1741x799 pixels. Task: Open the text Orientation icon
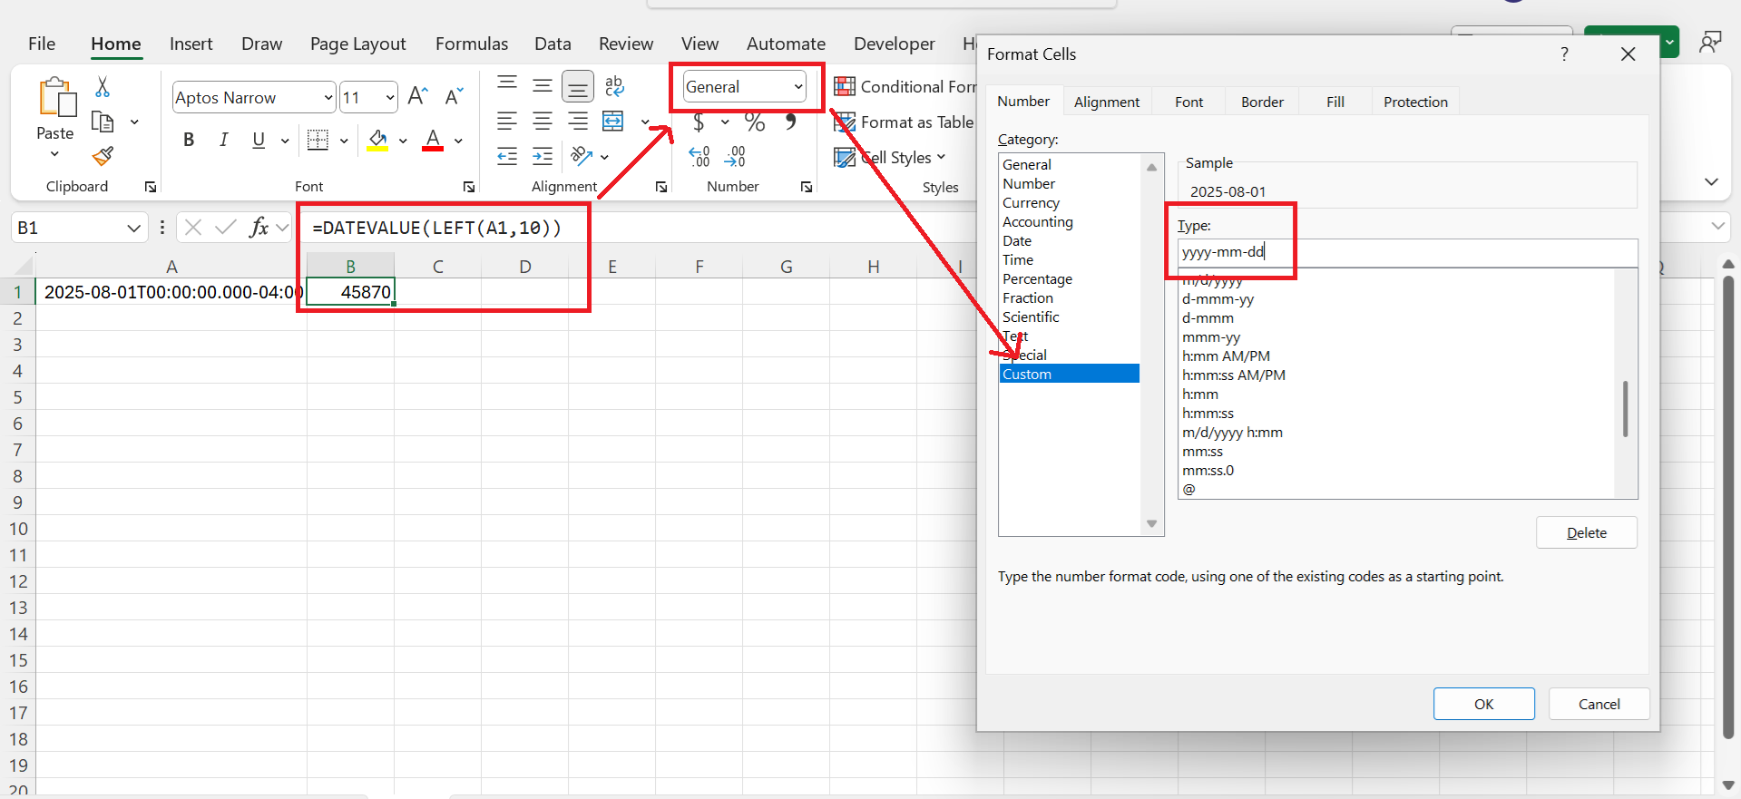coord(582,156)
